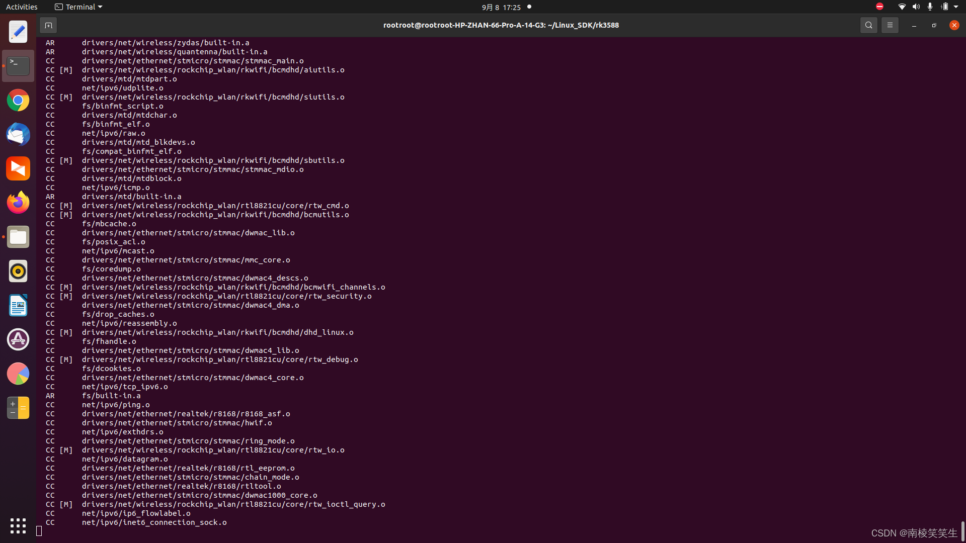Screen dimensions: 966x543
Task: Open the Terminal app menu in the top bar
Action: point(78,7)
